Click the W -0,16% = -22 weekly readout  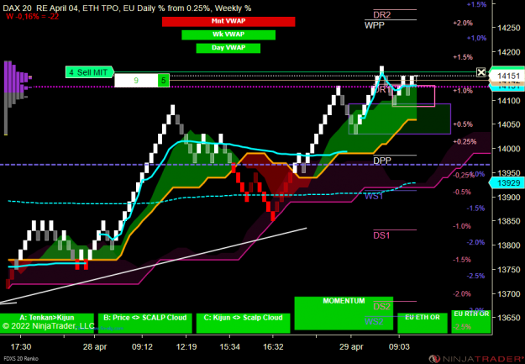pyautogui.click(x=33, y=17)
